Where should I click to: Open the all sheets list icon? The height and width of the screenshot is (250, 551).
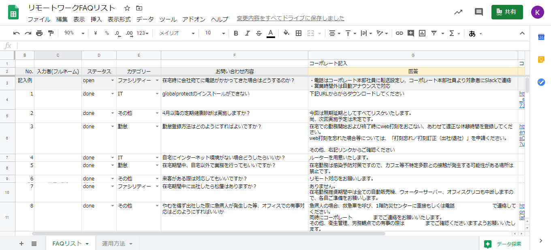click(x=34, y=244)
